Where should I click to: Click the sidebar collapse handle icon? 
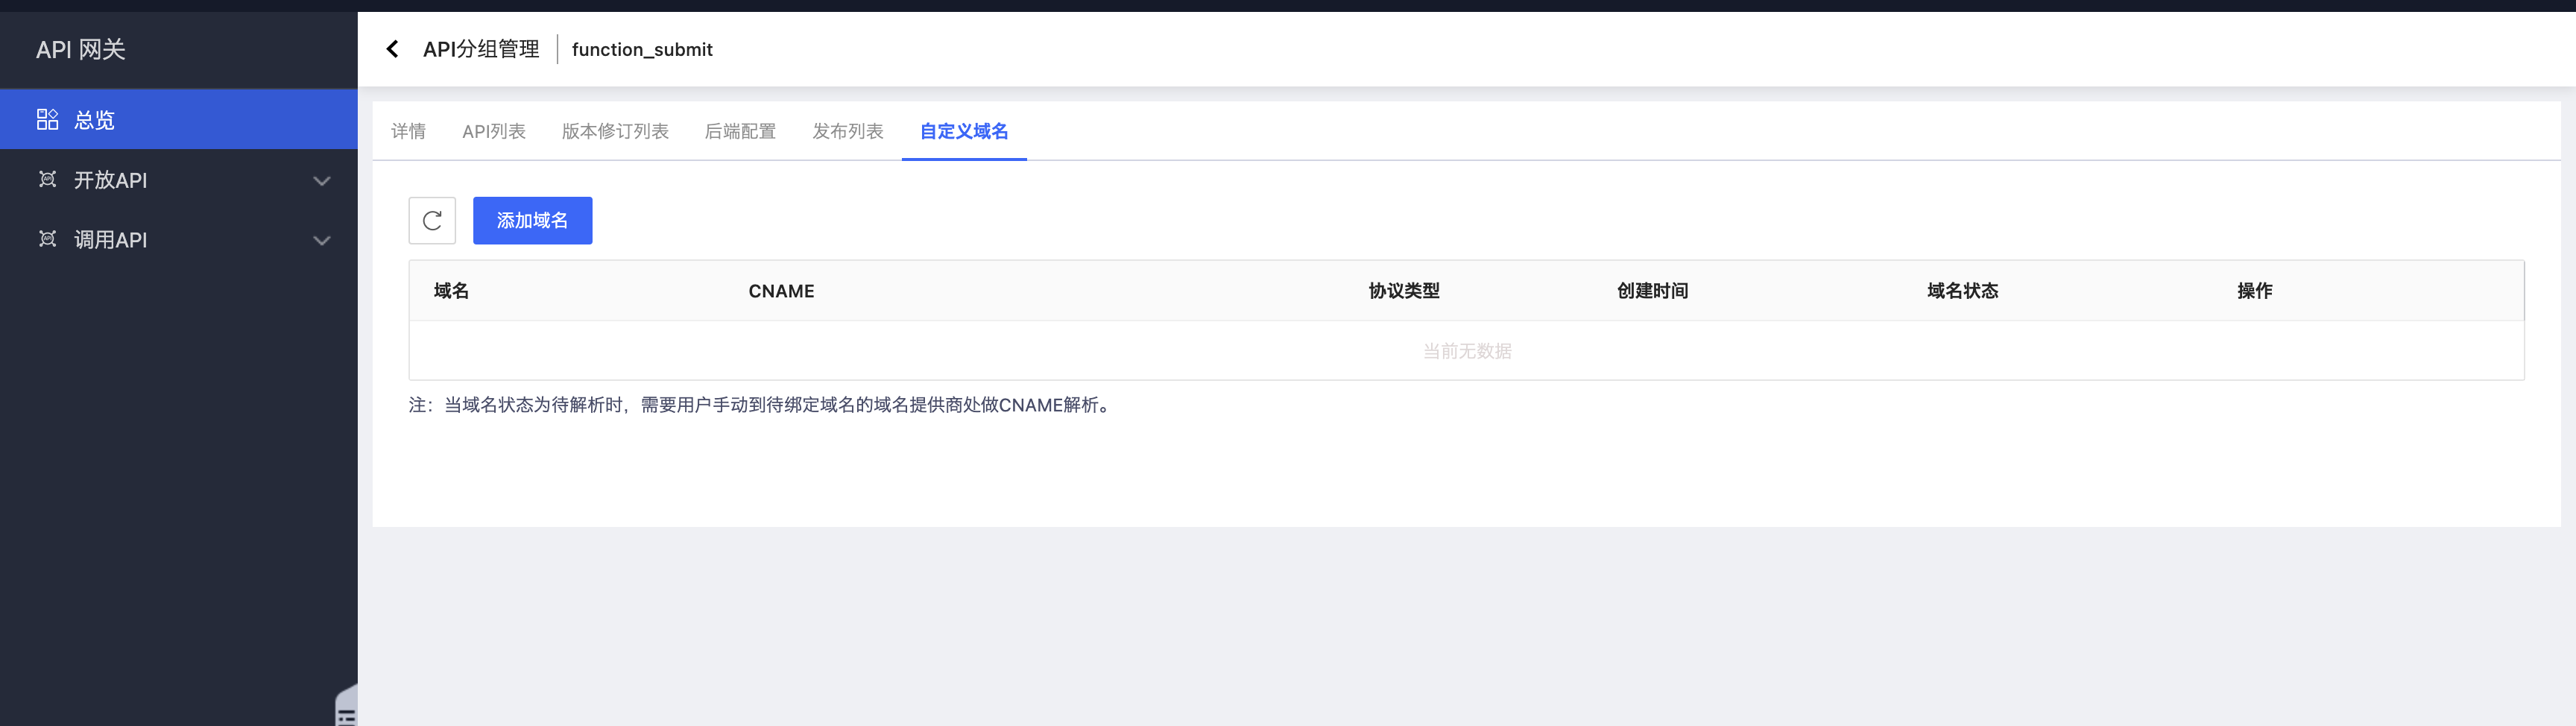pos(347,706)
